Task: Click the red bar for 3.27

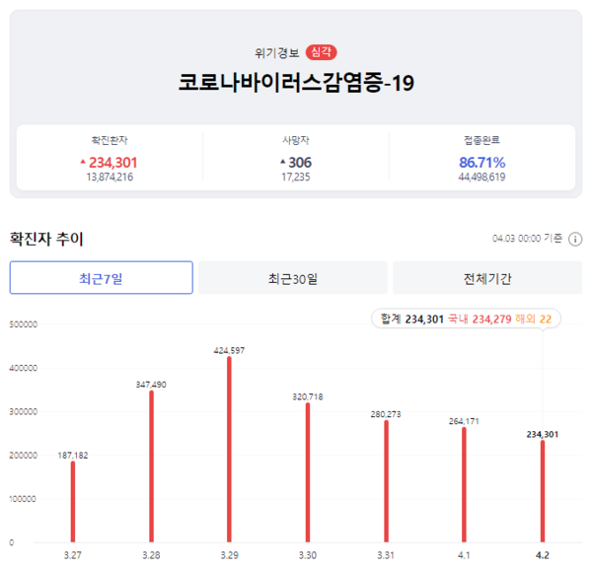Action: (x=73, y=502)
